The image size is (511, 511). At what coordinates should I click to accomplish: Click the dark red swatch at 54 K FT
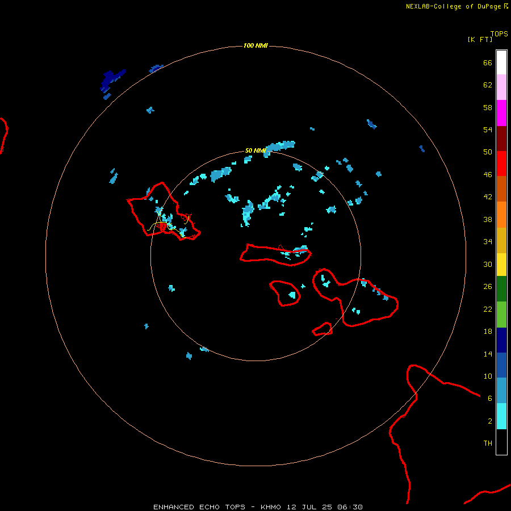501,138
